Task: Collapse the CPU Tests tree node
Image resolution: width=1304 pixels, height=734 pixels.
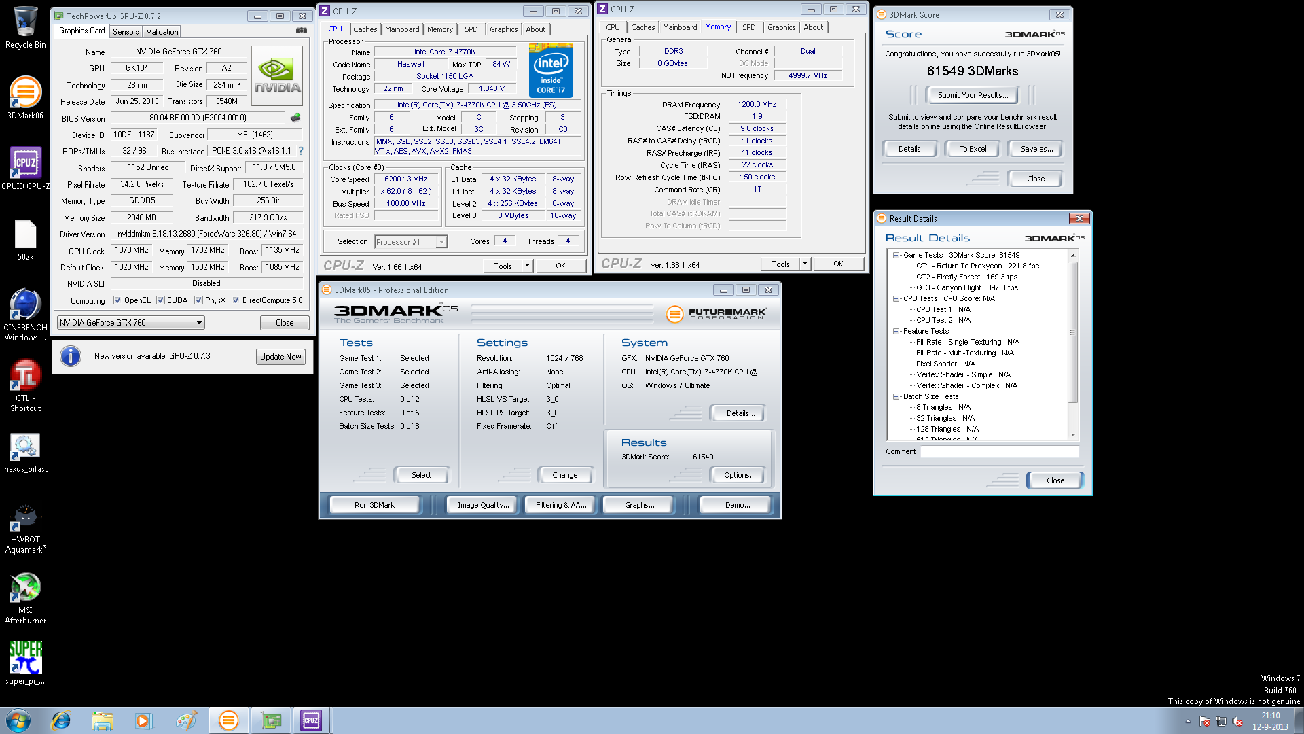Action: tap(896, 298)
